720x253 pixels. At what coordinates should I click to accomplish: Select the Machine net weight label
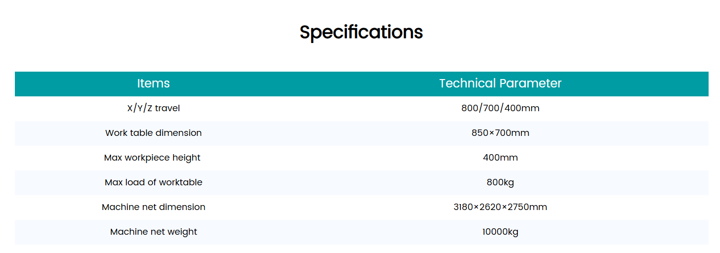point(153,232)
